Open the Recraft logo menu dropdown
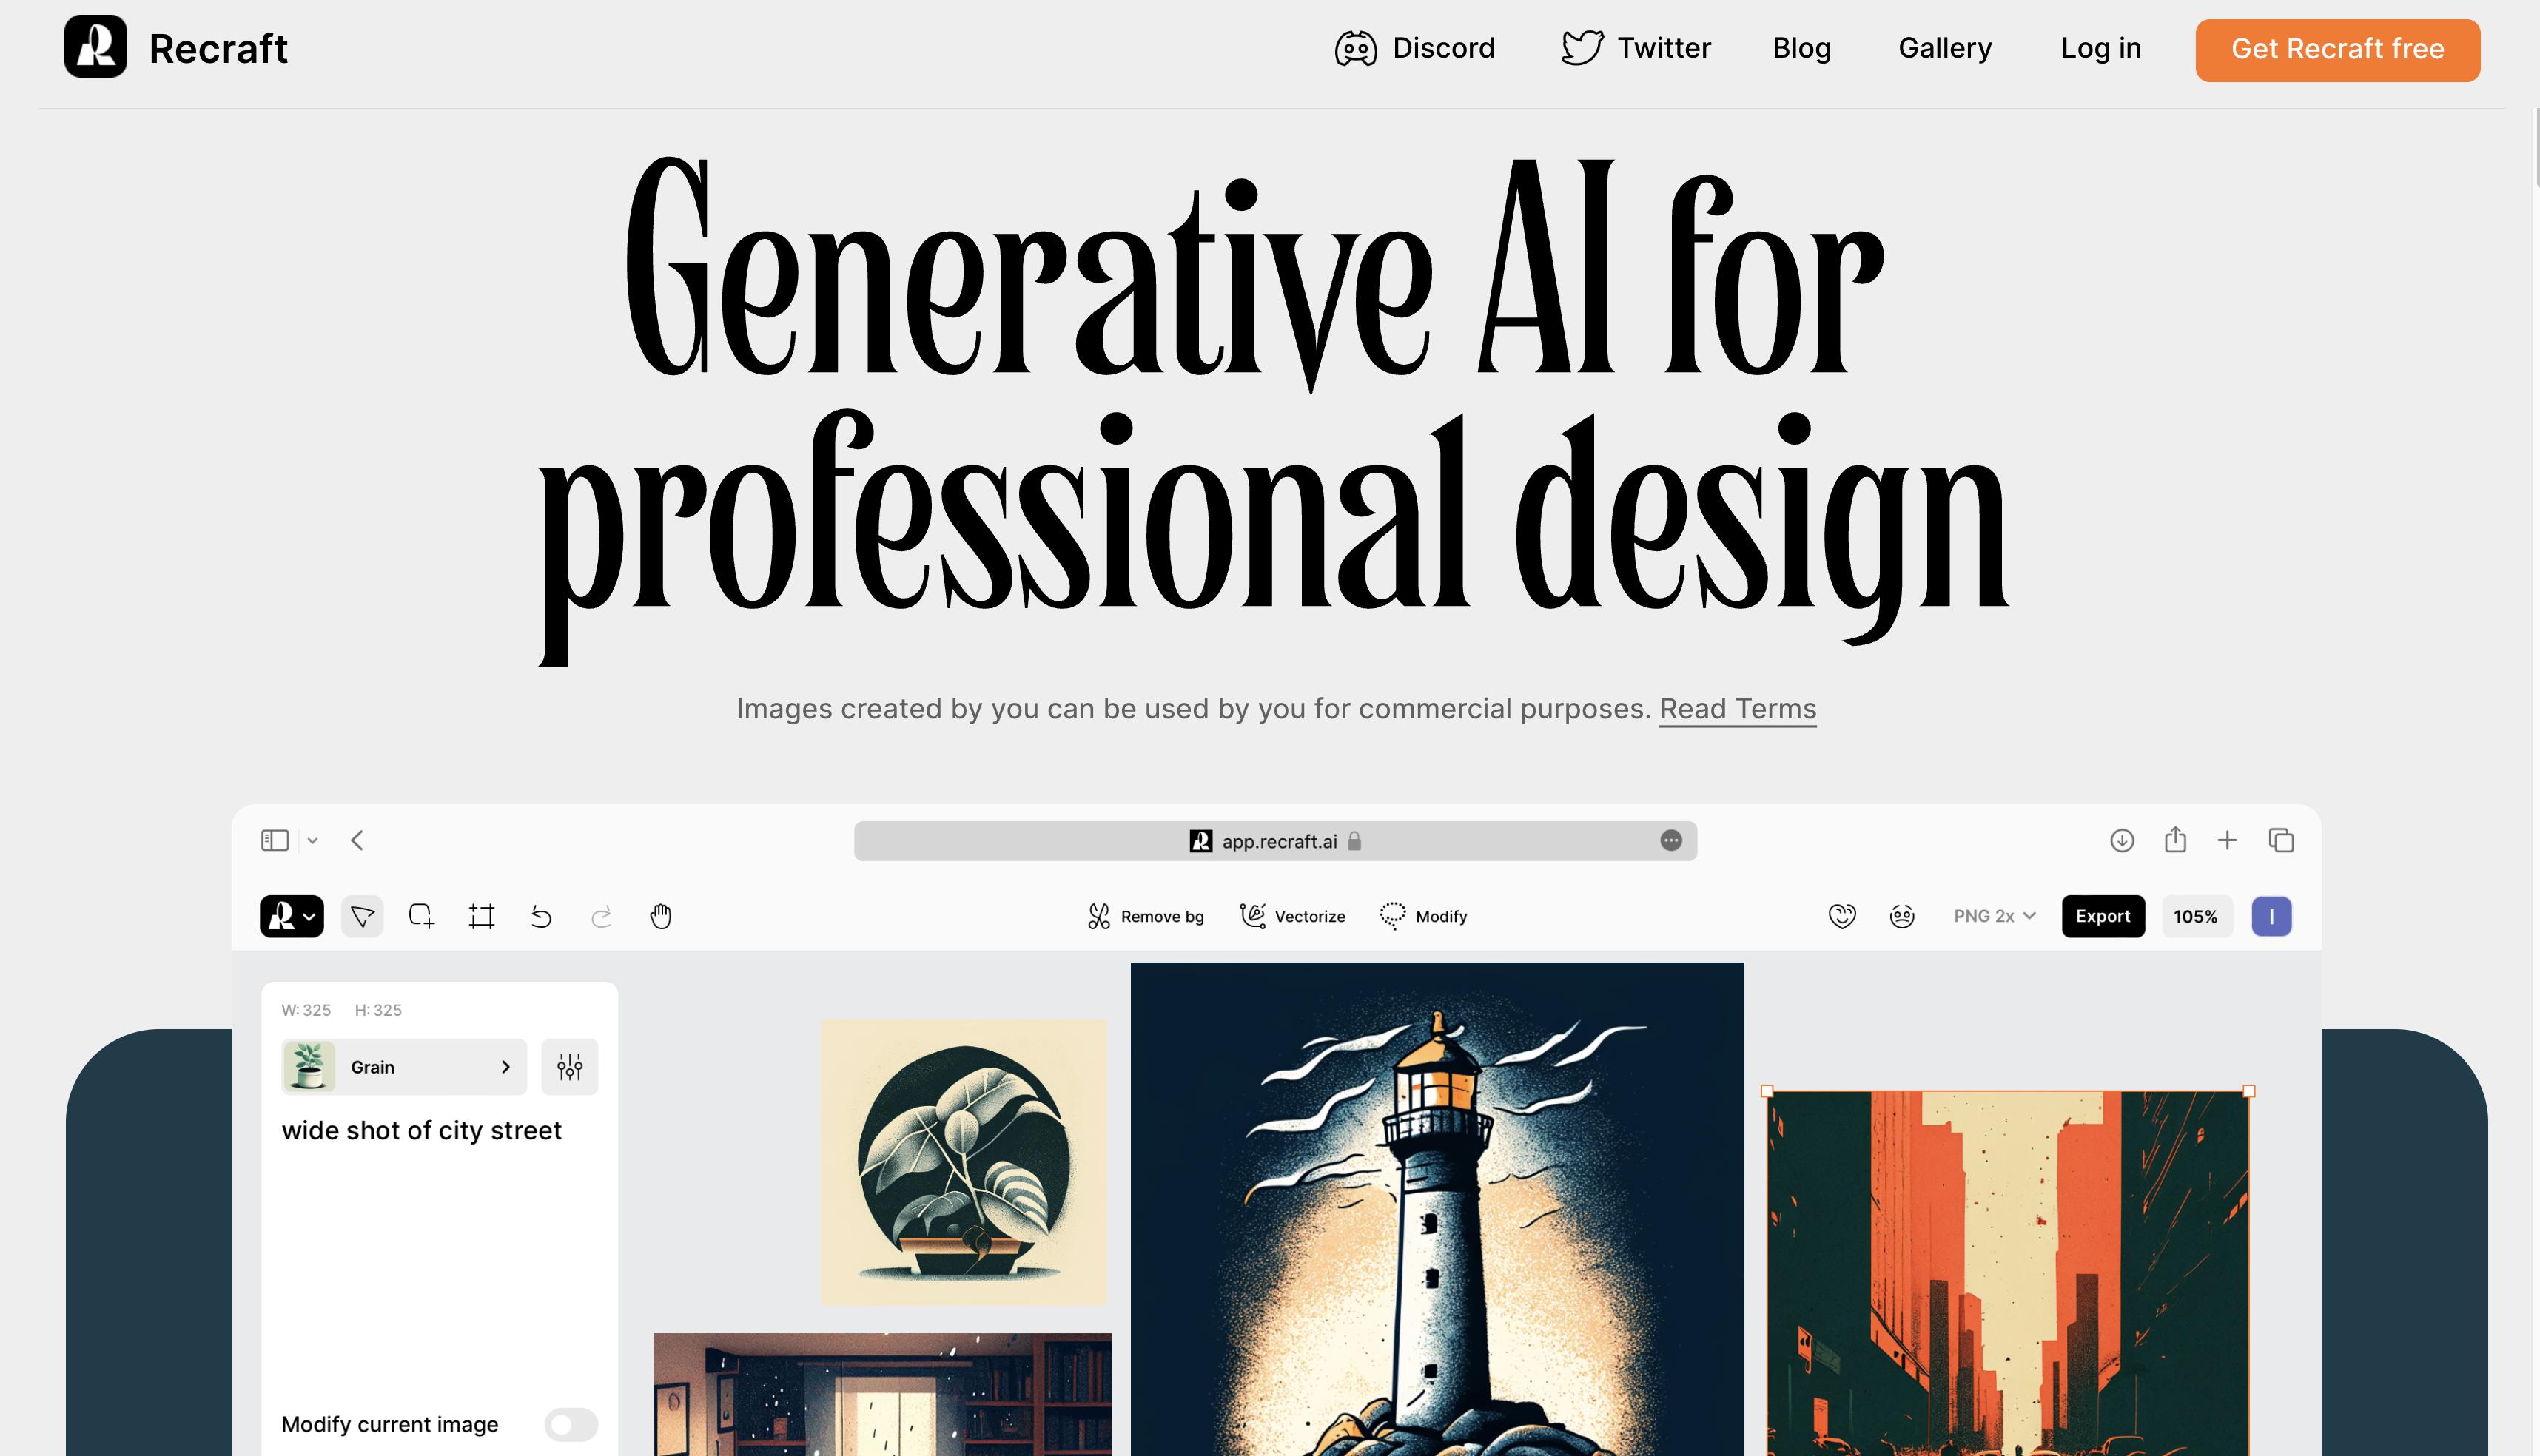The width and height of the screenshot is (2540, 1456). click(x=291, y=916)
